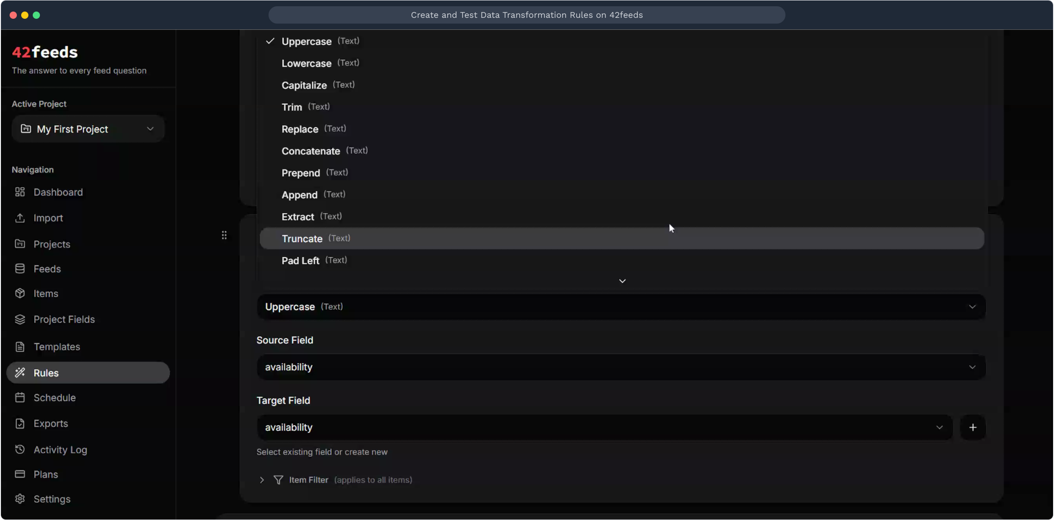Click the Item Filter funnel icon
1054x520 pixels.
coord(278,480)
